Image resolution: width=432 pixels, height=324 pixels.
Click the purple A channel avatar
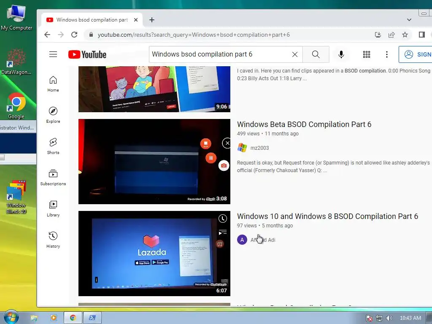pos(242,240)
